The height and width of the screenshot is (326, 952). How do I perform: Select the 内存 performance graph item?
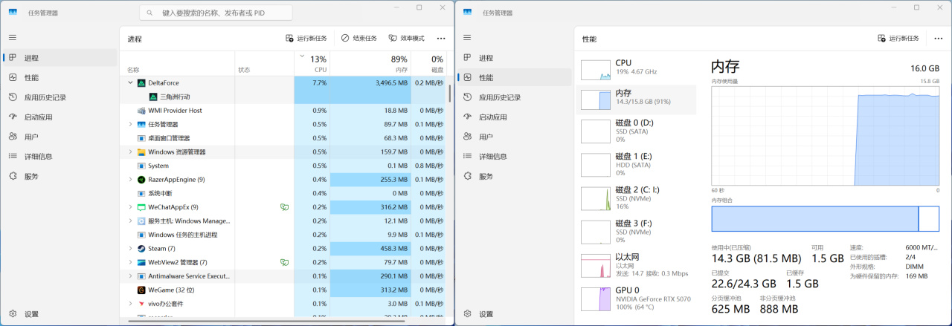coord(637,98)
